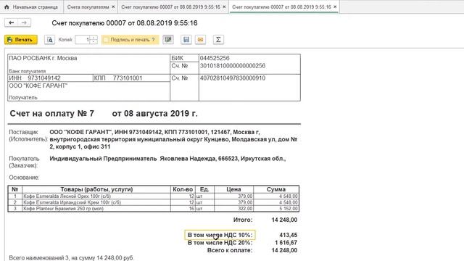
Task: Go back with the left arrow button
Action: coord(12,22)
